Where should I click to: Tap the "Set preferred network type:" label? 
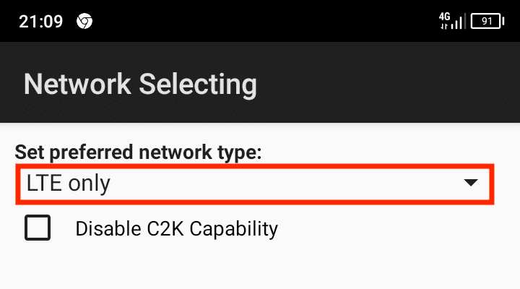click(x=138, y=152)
